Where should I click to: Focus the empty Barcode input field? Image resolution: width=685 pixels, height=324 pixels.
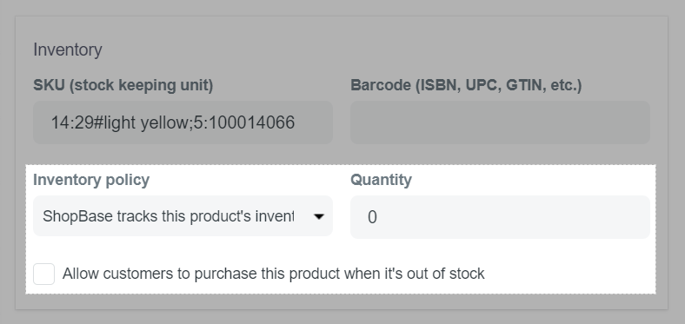click(x=500, y=122)
